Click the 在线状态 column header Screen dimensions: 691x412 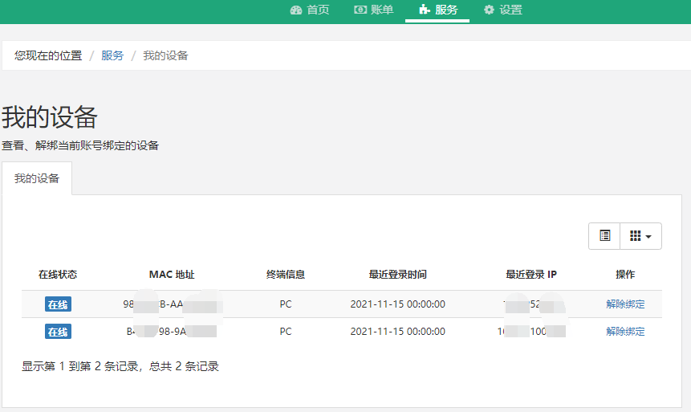tap(58, 275)
